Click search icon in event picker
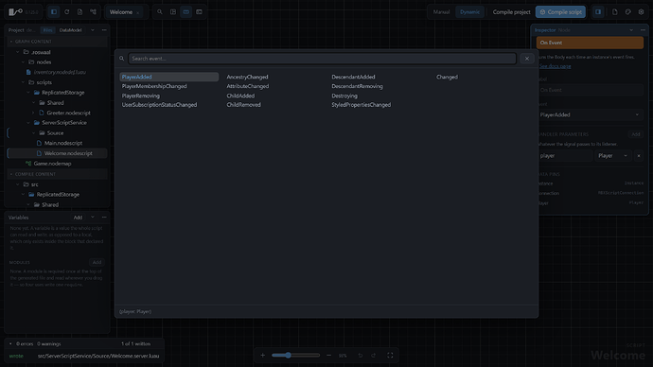Image resolution: width=653 pixels, height=367 pixels. click(121, 59)
